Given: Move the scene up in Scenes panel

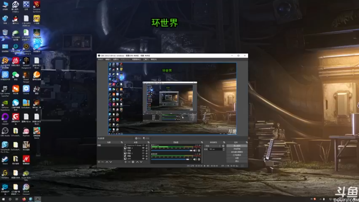Looking at the screenshot, I should [x=107, y=162].
